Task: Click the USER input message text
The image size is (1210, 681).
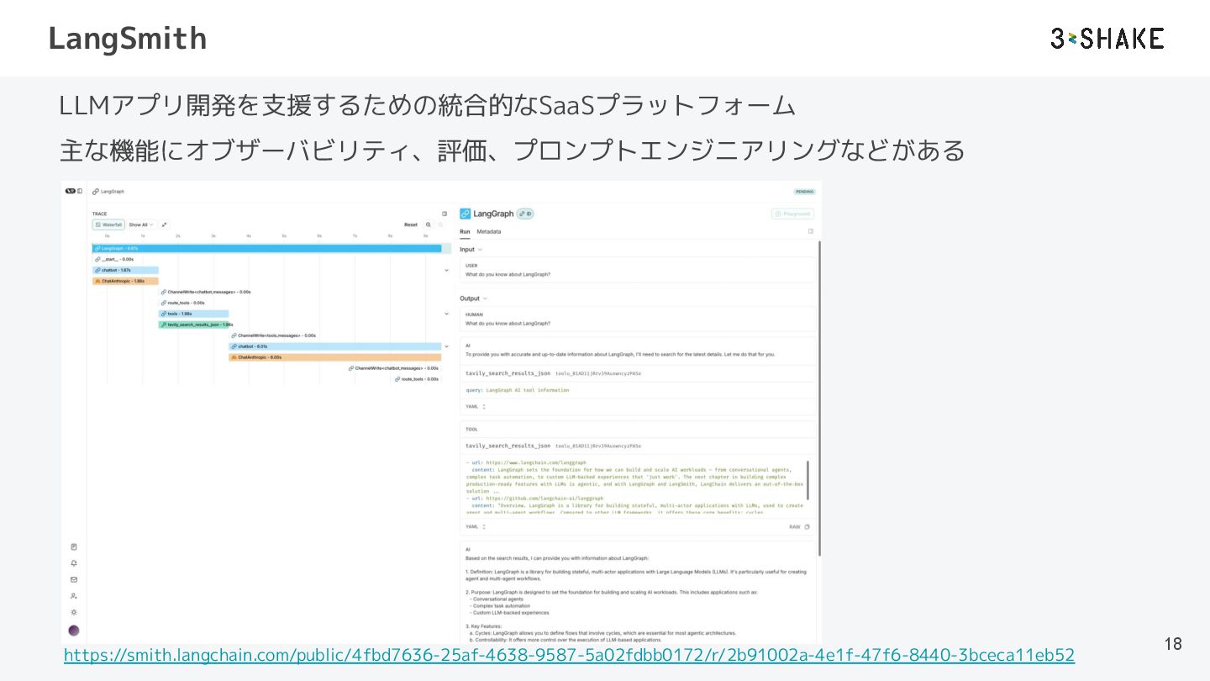Action: point(508,274)
